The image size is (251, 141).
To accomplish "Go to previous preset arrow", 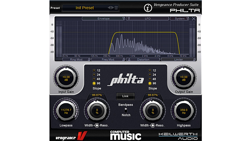I will pos(109,8).
